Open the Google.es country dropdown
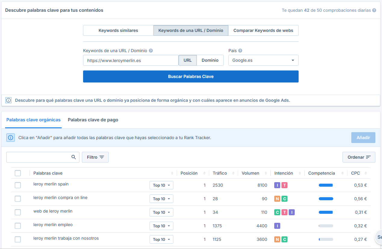 pyautogui.click(x=263, y=60)
